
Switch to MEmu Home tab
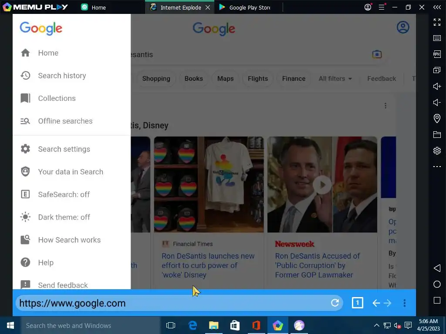tap(94, 7)
